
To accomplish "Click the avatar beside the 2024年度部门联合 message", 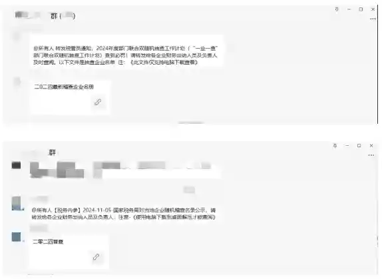I will click(17, 37).
